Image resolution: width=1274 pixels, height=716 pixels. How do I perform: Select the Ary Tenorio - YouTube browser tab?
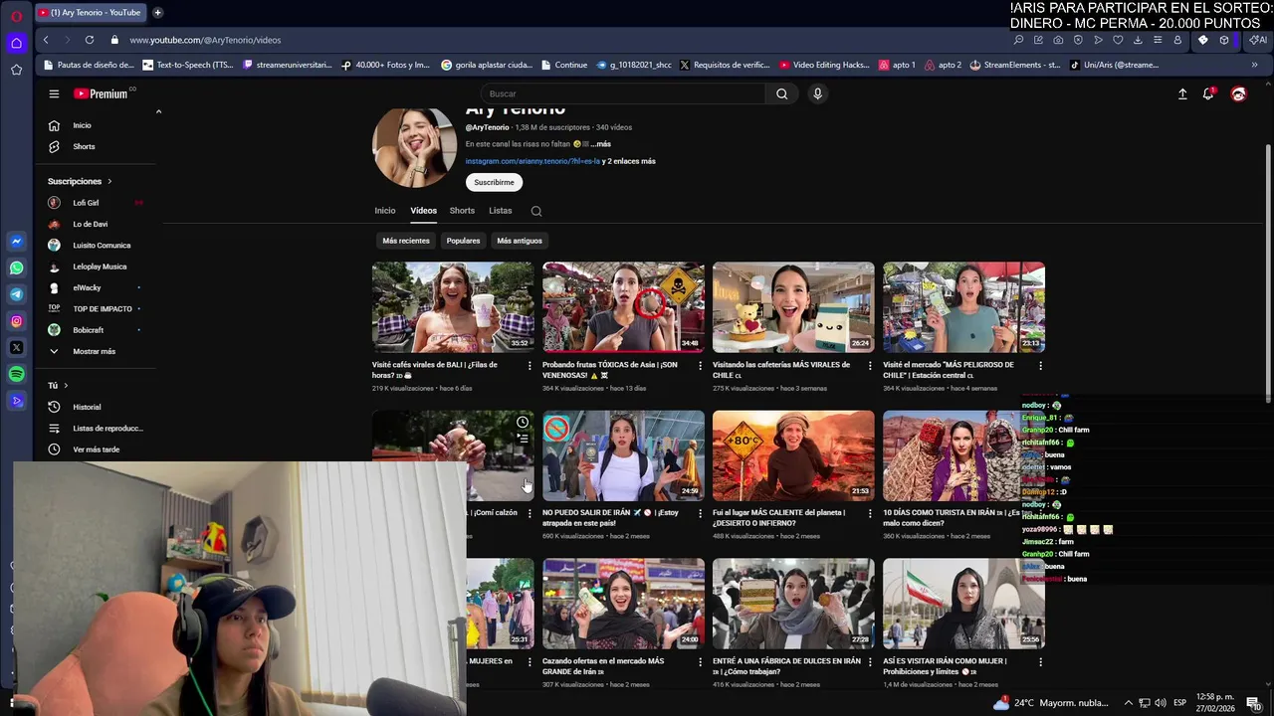pos(92,13)
